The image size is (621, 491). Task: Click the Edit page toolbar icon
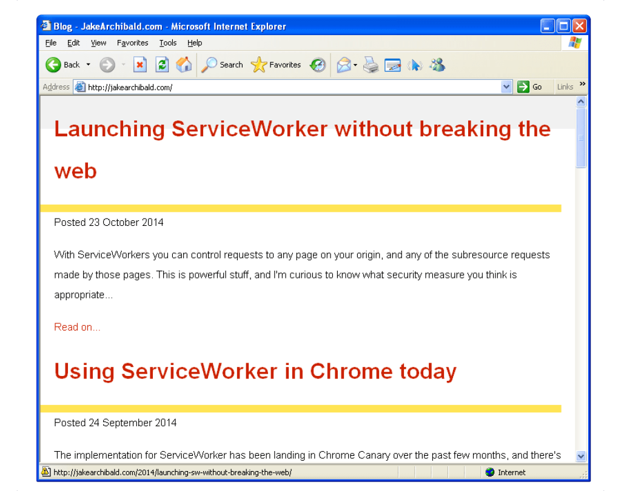[x=393, y=65]
